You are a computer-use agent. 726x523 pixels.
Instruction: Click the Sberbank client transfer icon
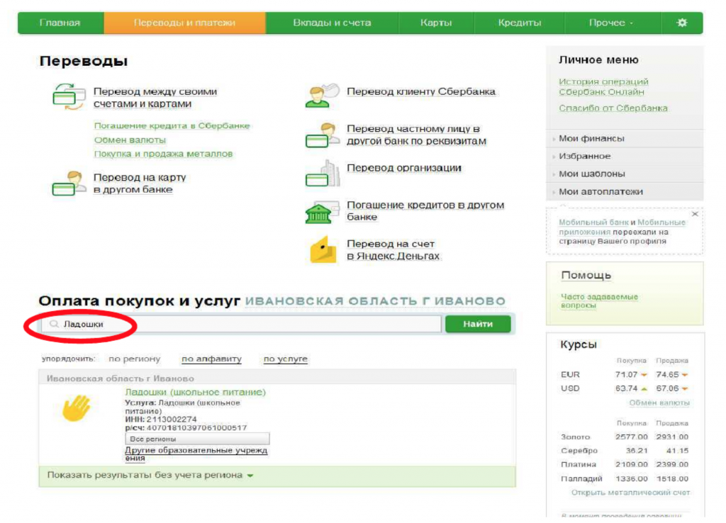[322, 96]
